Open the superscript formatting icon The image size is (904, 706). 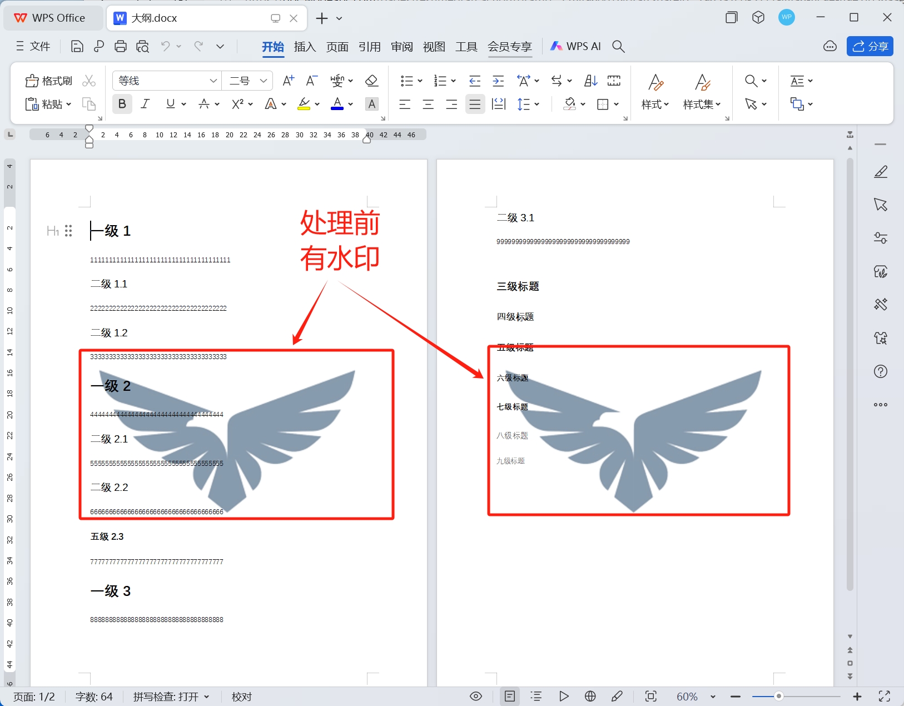tap(238, 104)
